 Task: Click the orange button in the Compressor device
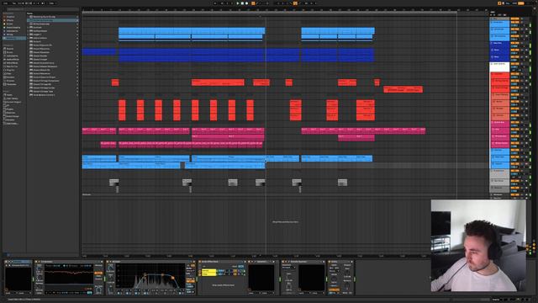[x=98, y=273]
